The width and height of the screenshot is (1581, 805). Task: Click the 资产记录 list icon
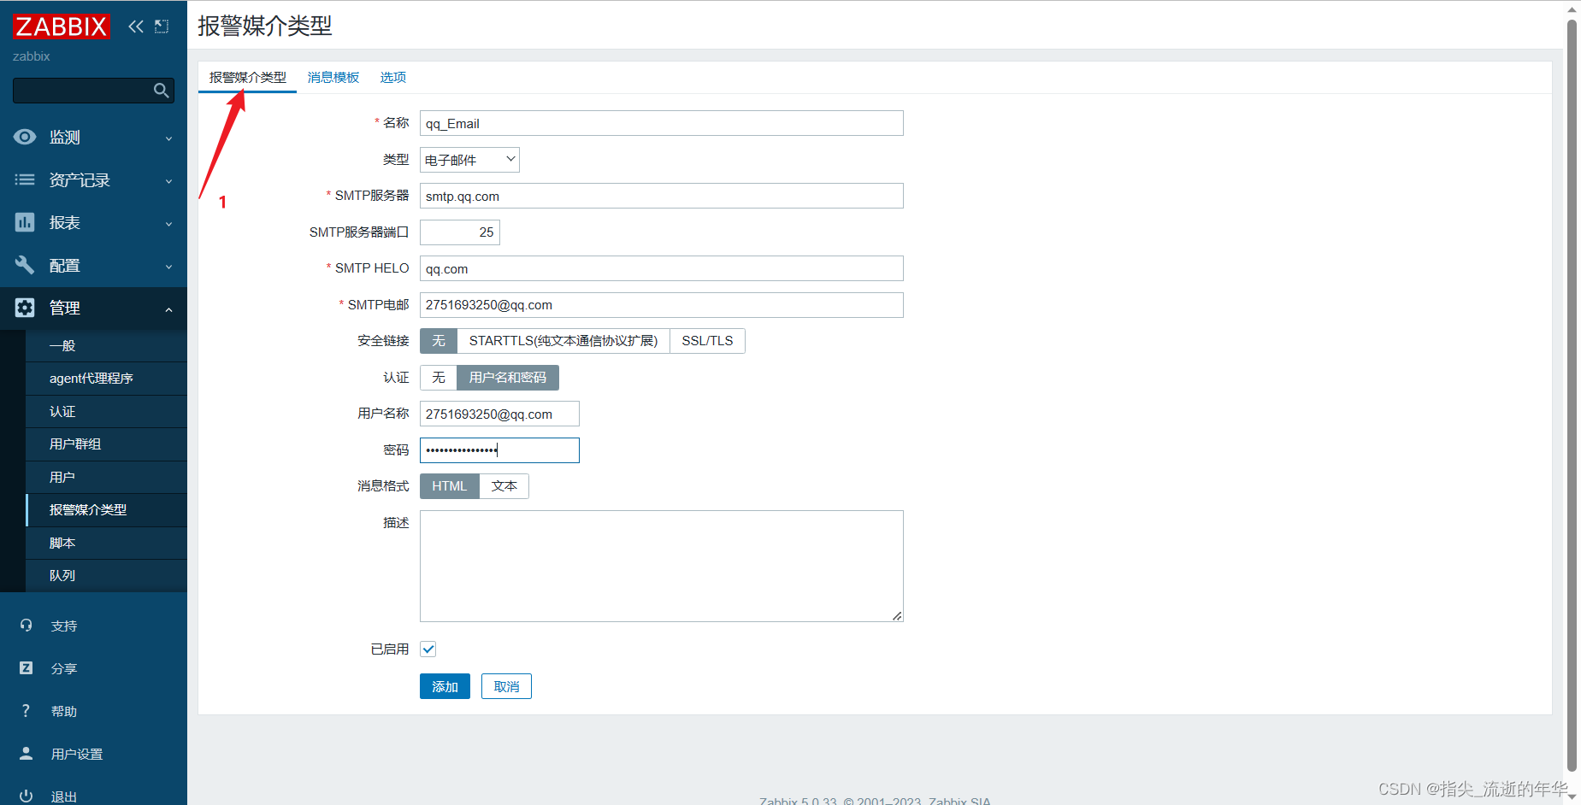coord(25,179)
